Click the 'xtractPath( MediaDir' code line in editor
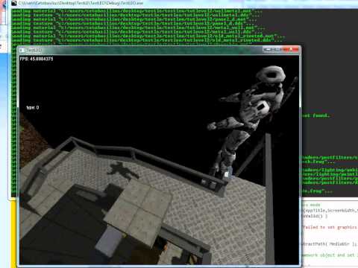This screenshot has width=358, height=268. click(x=330, y=244)
